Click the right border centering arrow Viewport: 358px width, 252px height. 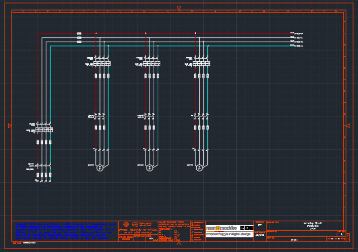[348, 125]
